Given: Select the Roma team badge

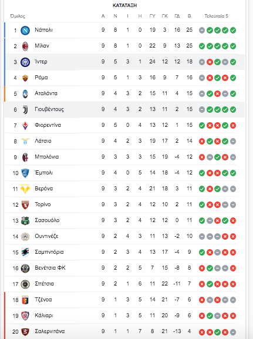Looking at the screenshot, I should tap(25, 78).
